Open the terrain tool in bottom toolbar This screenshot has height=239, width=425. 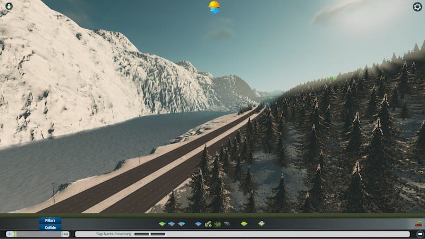click(162, 224)
